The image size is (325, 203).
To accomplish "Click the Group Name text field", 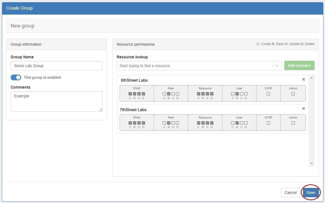I will (56, 66).
